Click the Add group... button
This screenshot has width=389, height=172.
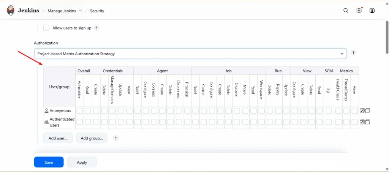coord(92,138)
